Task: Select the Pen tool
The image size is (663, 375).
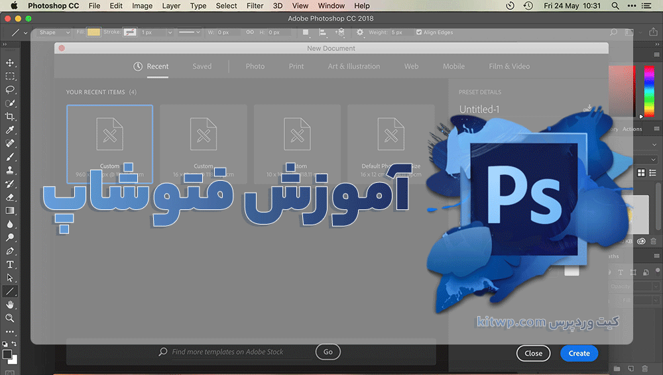Action: coord(10,250)
